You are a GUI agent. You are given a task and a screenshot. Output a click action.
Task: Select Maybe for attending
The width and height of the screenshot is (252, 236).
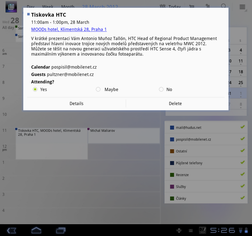pos(98,89)
